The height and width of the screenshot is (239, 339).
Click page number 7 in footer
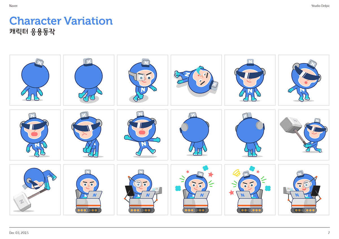coord(329,233)
